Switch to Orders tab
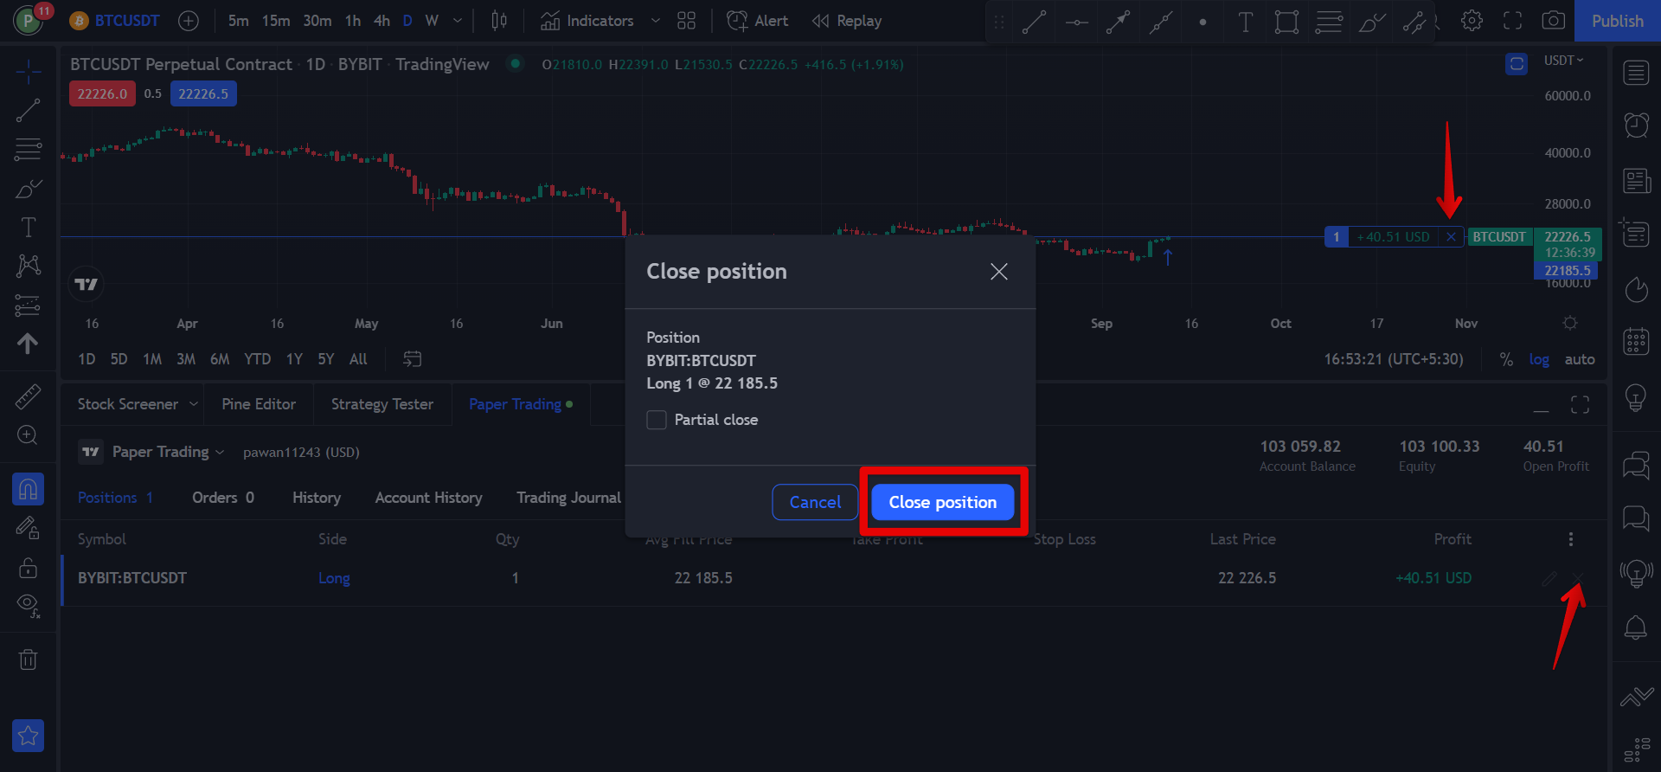The height and width of the screenshot is (772, 1661). point(223,498)
